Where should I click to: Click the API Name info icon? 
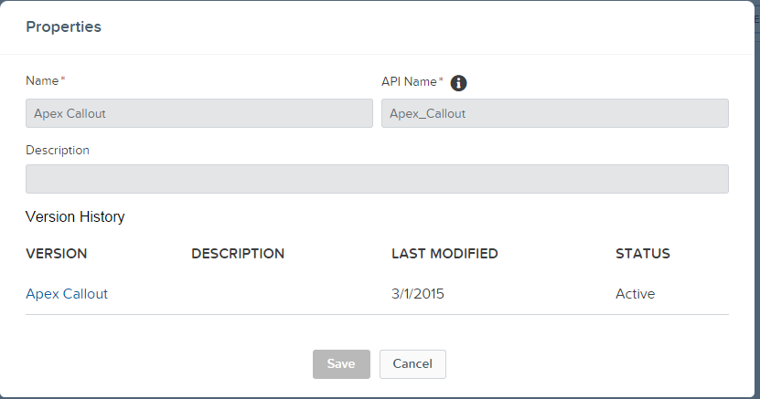(458, 83)
